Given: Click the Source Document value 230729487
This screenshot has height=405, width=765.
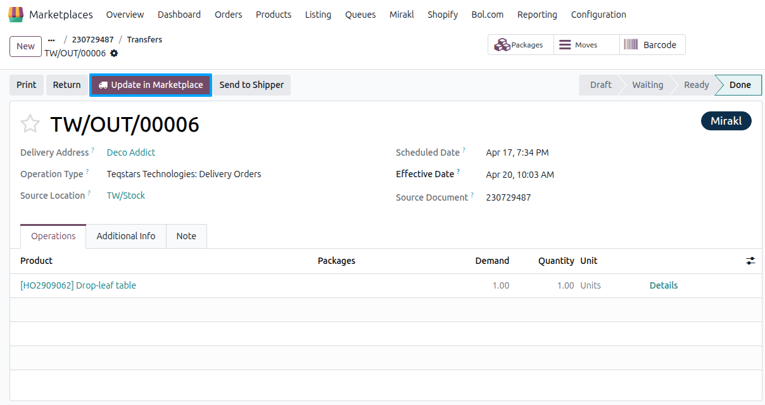Looking at the screenshot, I should (509, 197).
